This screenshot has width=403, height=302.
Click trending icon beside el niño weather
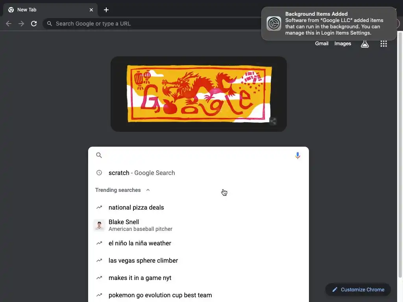point(99,243)
